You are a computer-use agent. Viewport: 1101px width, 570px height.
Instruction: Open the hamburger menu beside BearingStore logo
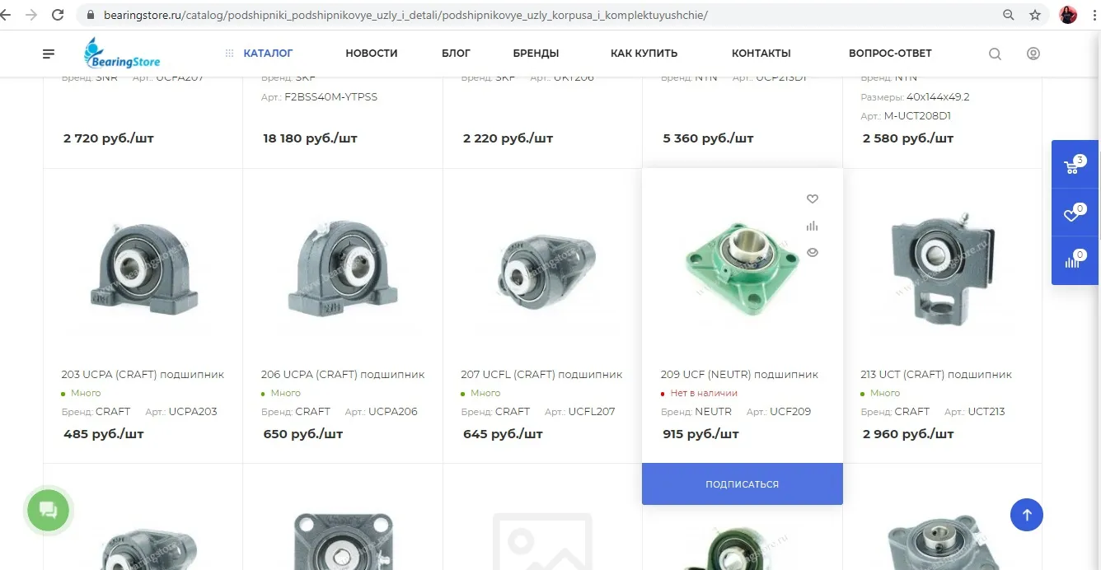pos(49,54)
